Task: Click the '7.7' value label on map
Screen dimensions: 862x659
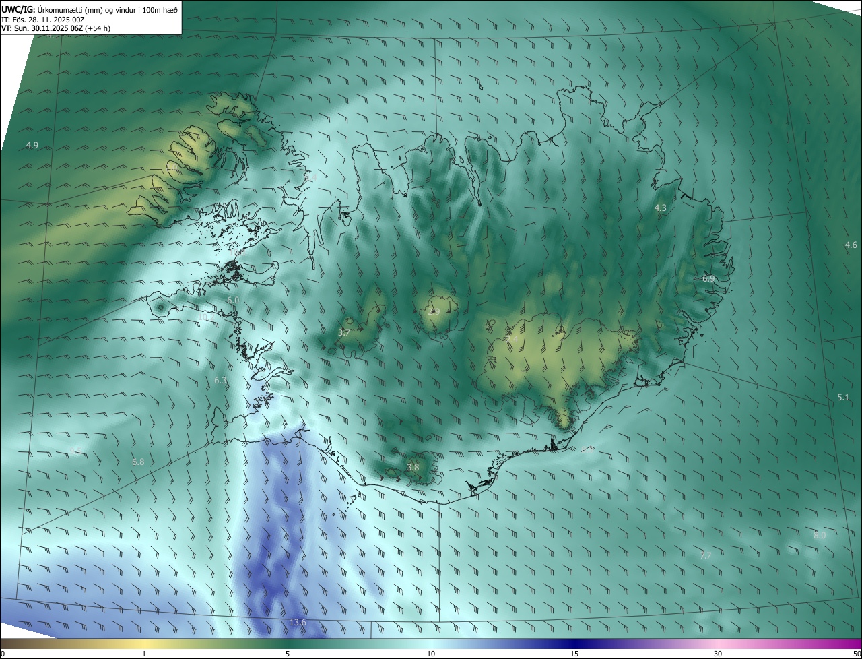Action: (705, 555)
